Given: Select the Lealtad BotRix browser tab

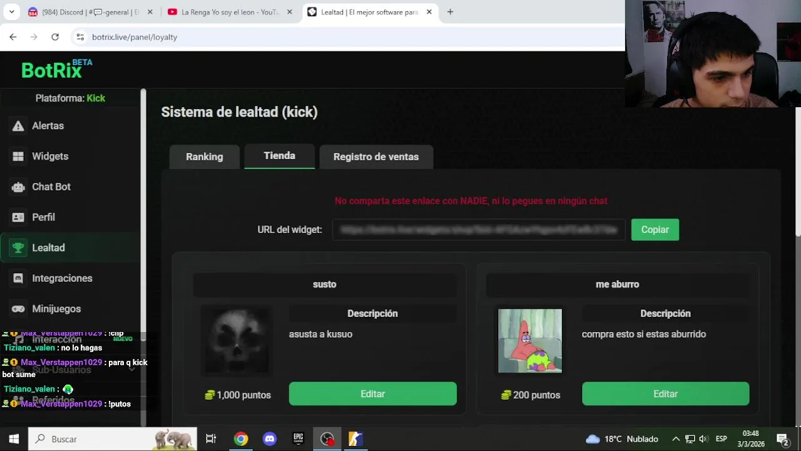Looking at the screenshot, I should 369,12.
